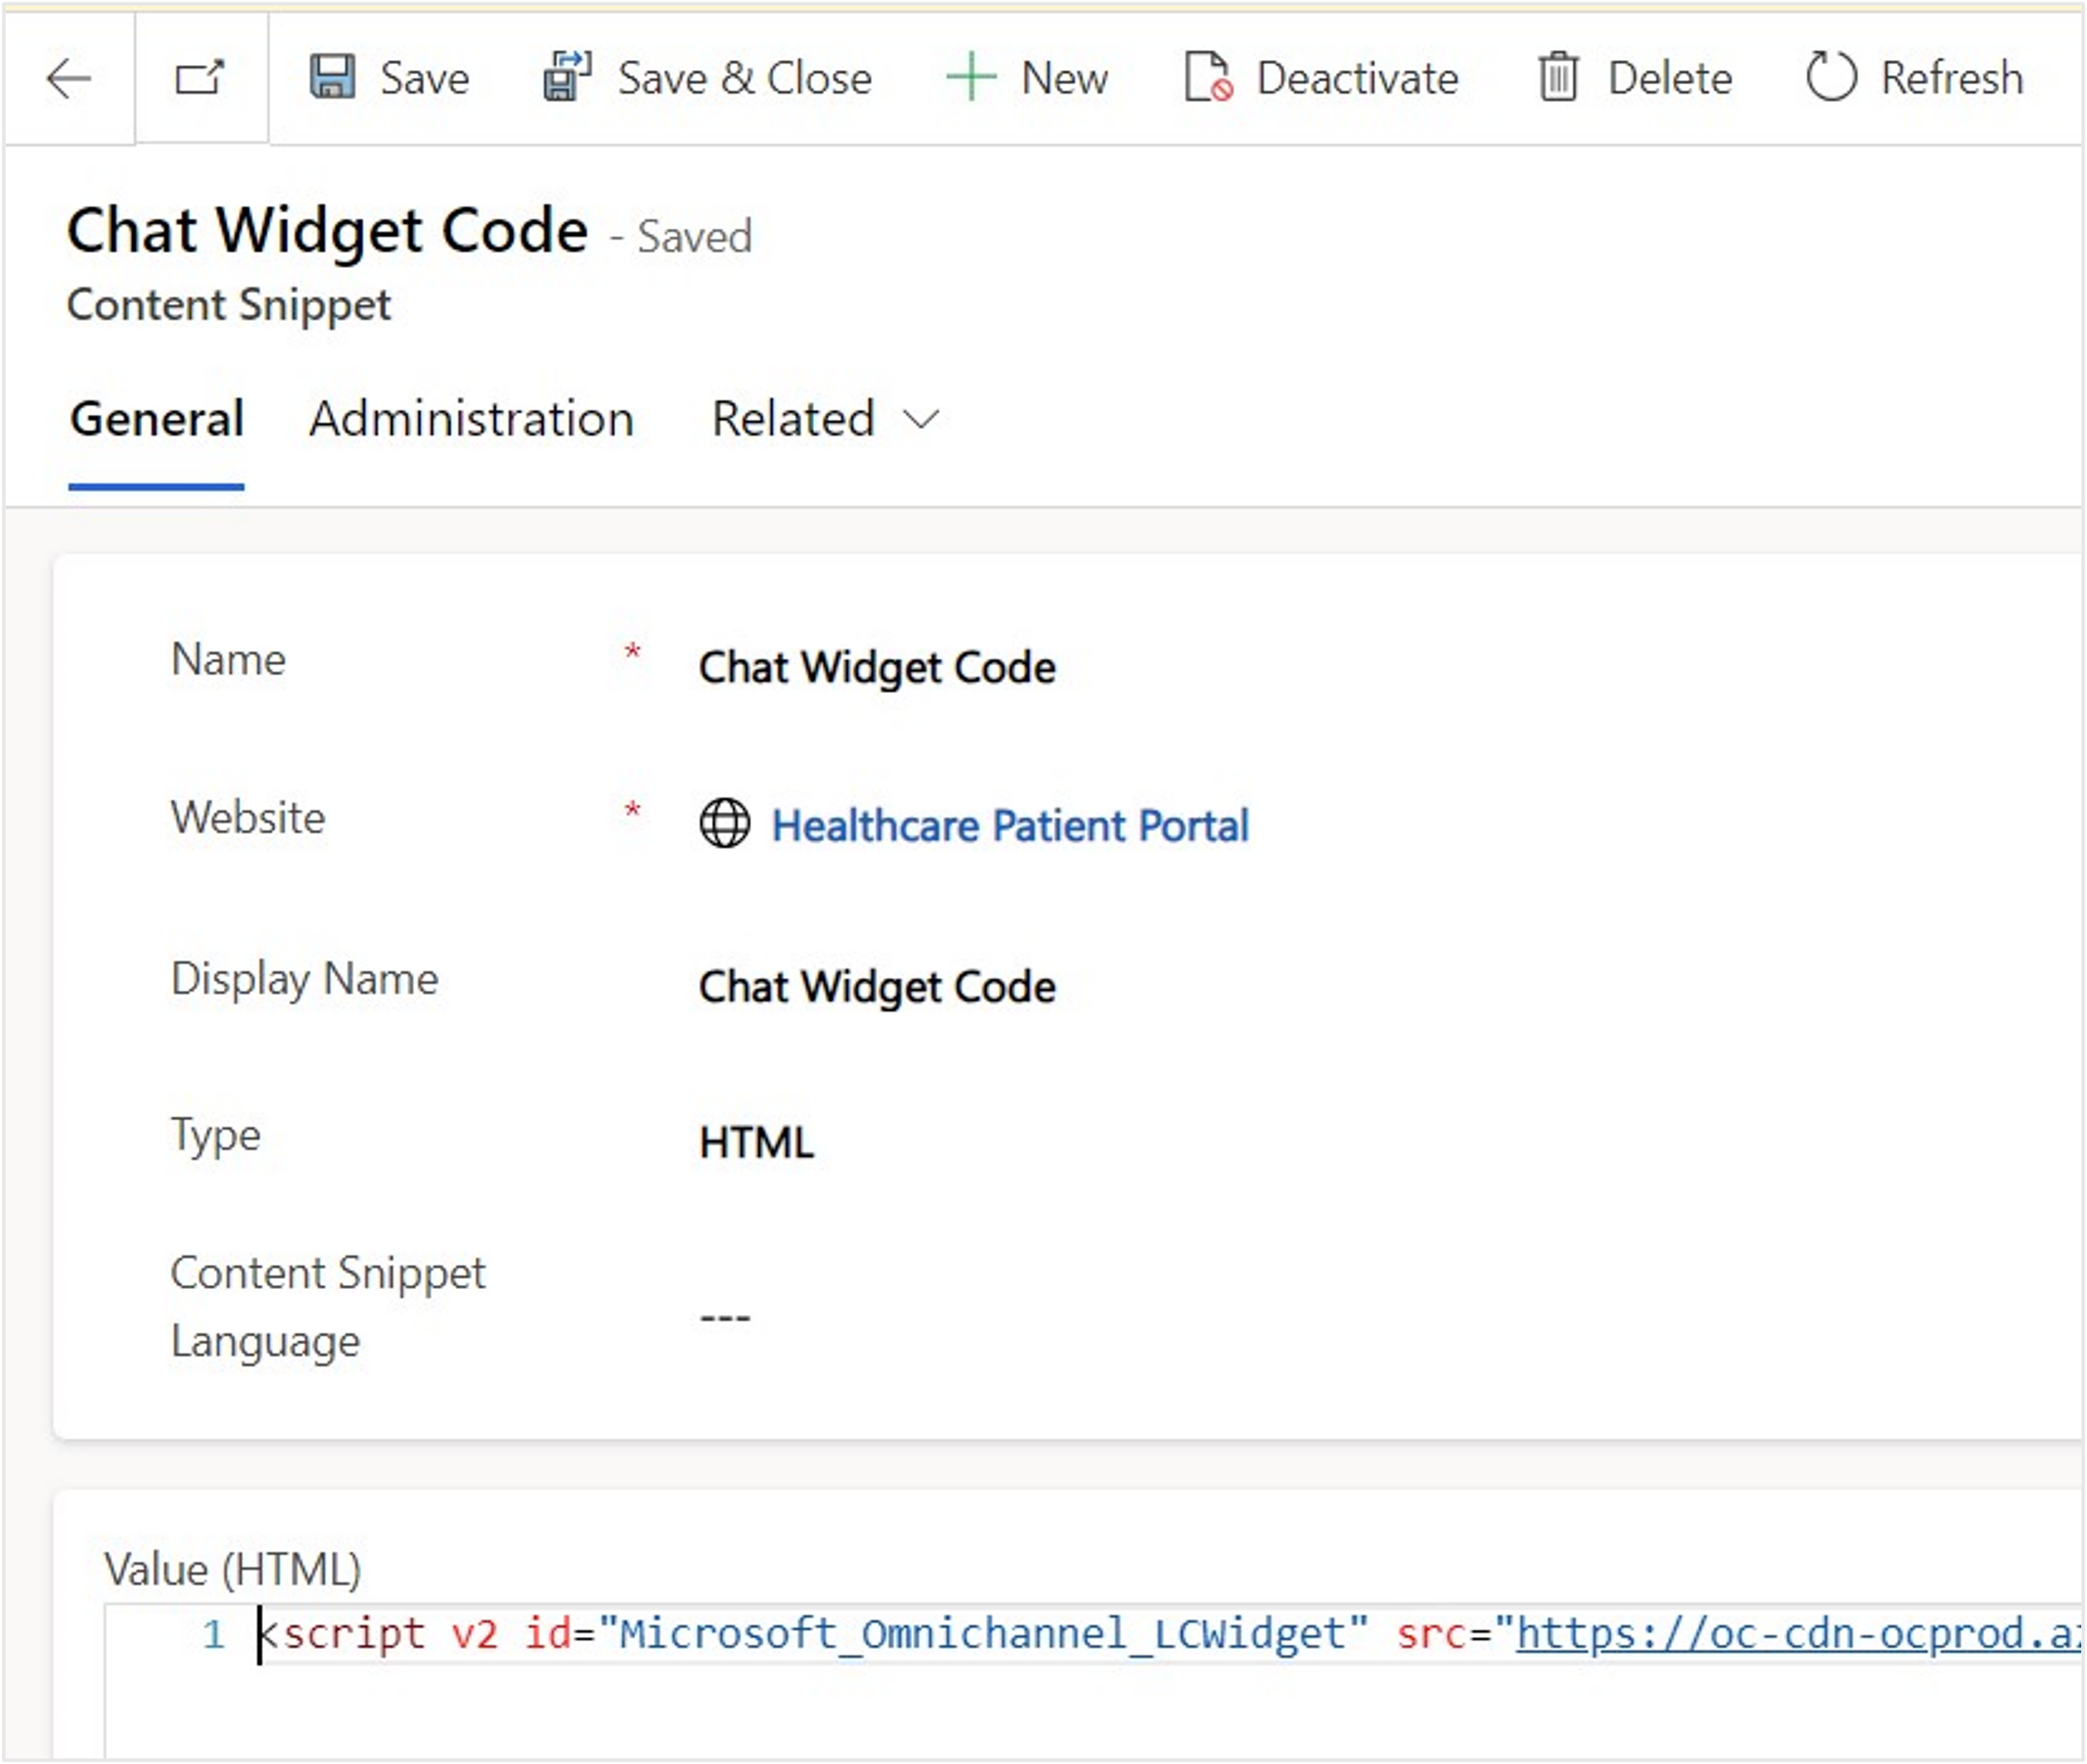The width and height of the screenshot is (2087, 1764).
Task: Save the content snippet record
Action: coord(390,78)
